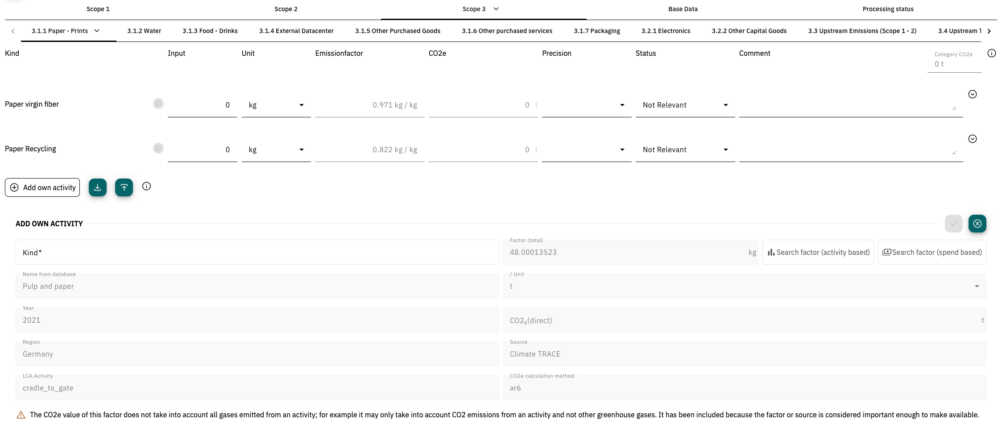
Task: Confirm own activity with checkmark button
Action: (x=953, y=224)
